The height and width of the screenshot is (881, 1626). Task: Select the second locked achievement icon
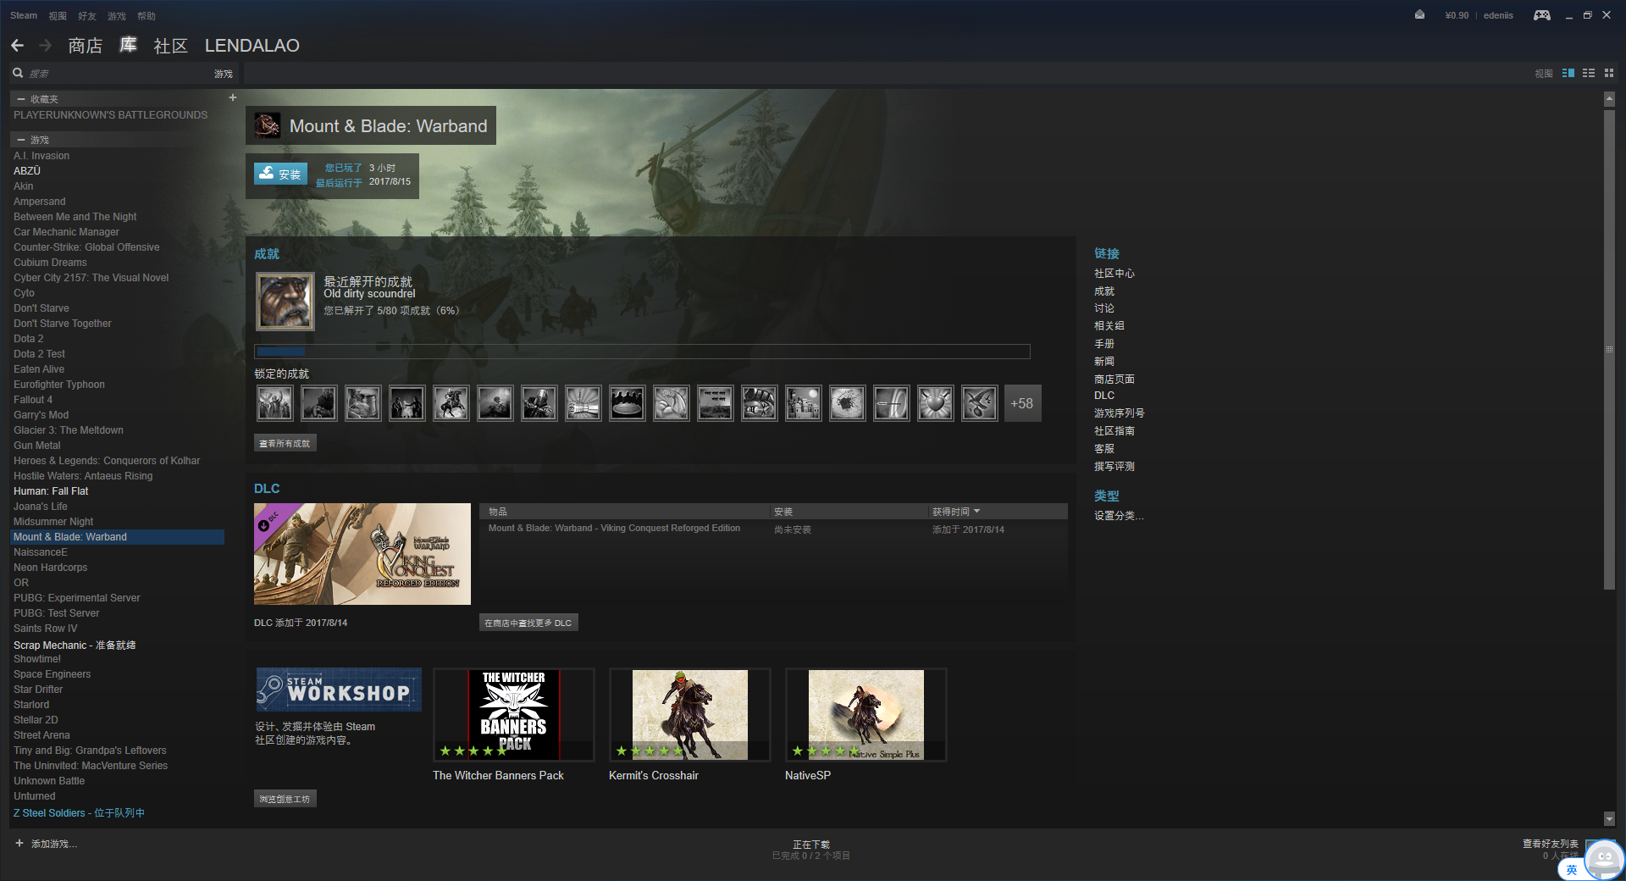point(318,403)
